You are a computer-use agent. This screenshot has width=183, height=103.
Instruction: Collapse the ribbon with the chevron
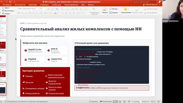(x=160, y=5)
